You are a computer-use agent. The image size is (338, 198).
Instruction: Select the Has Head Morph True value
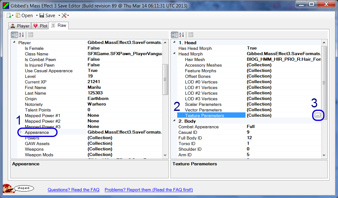pyautogui.click(x=253, y=48)
